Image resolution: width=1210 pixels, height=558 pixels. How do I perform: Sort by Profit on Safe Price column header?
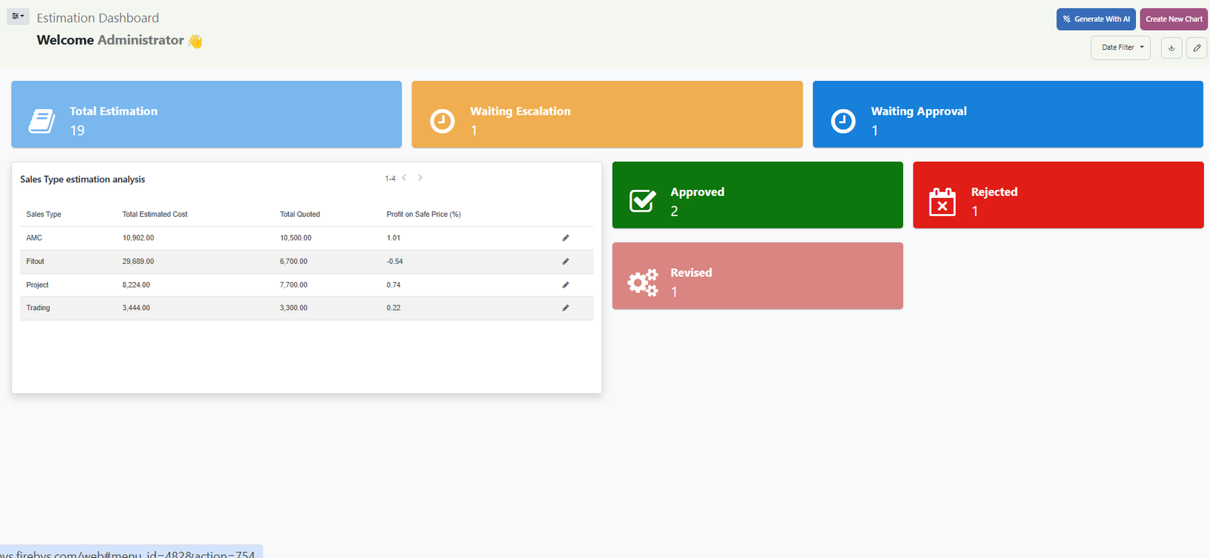(423, 215)
